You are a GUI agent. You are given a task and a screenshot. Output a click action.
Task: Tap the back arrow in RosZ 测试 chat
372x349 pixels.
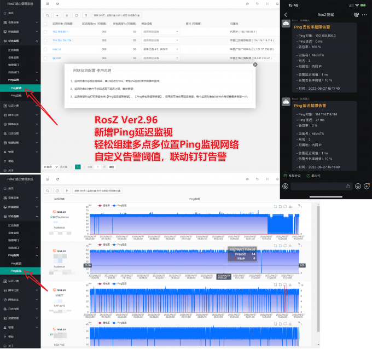click(x=286, y=15)
